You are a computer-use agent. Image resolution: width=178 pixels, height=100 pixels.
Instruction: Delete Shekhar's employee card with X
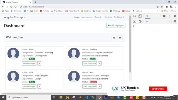click(100, 63)
